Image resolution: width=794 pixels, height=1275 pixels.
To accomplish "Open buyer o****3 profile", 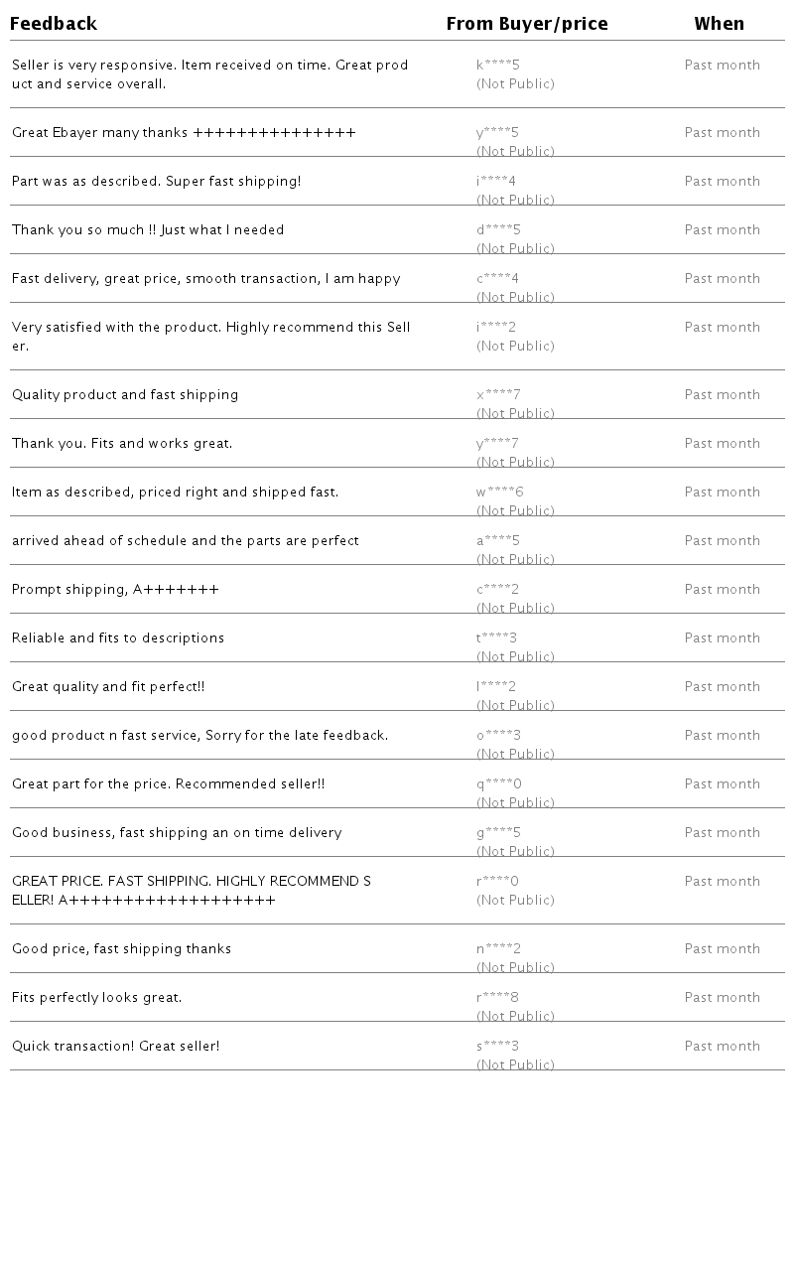I will tap(498, 736).
